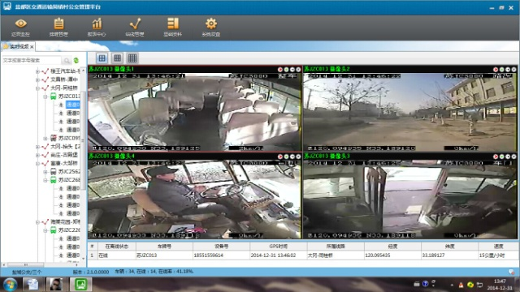Click the magnifier search button
The width and height of the screenshot is (520, 292).
(67, 60)
